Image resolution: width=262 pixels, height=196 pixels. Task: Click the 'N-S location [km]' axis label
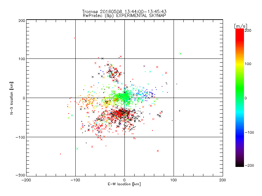click(11, 98)
